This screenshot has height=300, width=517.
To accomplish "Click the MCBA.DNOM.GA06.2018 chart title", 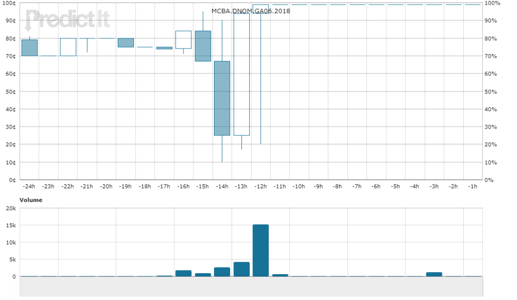I will tap(250, 11).
